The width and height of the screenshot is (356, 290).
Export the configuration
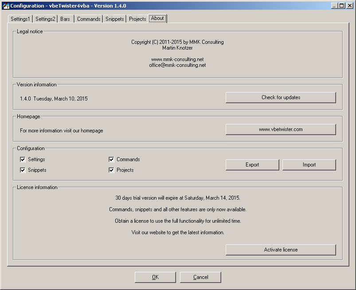click(252, 165)
